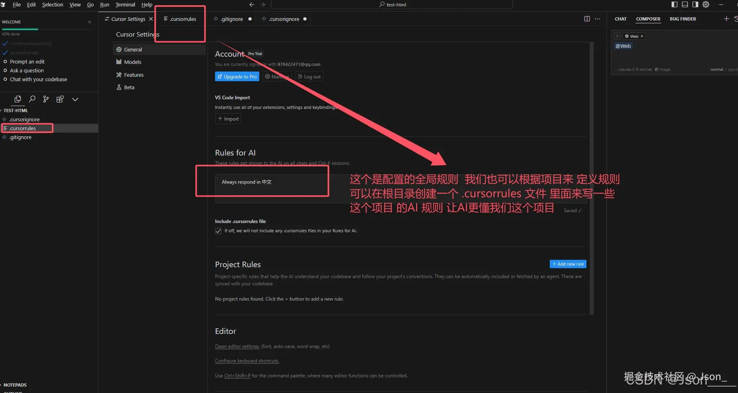Viewport: 738px width, 393px height.
Task: Open Models settings section
Action: 159,62
